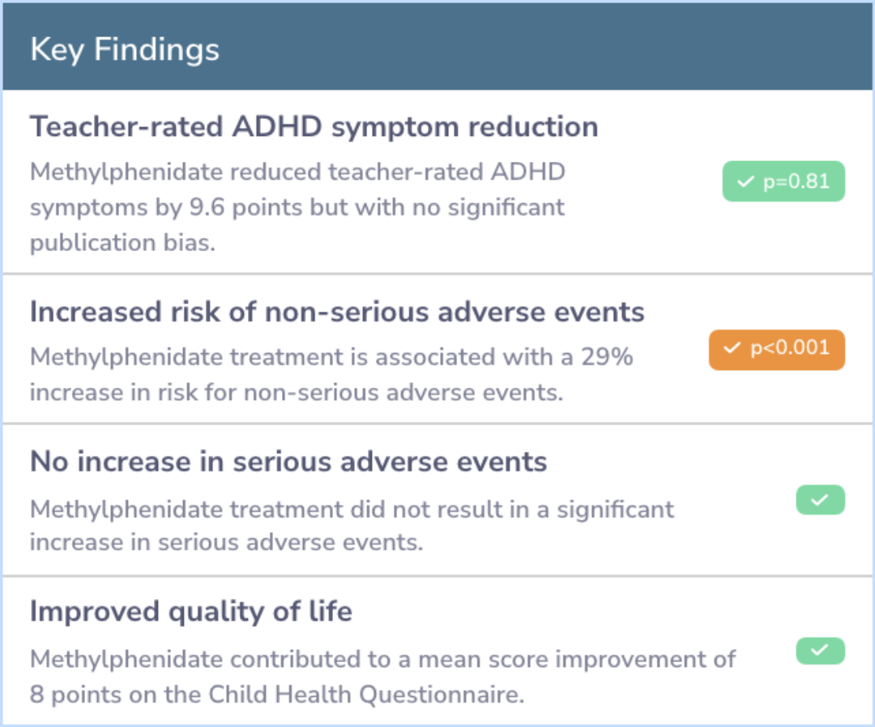Click the green checkmark beside Improved quality of life
The width and height of the screenshot is (875, 727).
[x=820, y=650]
